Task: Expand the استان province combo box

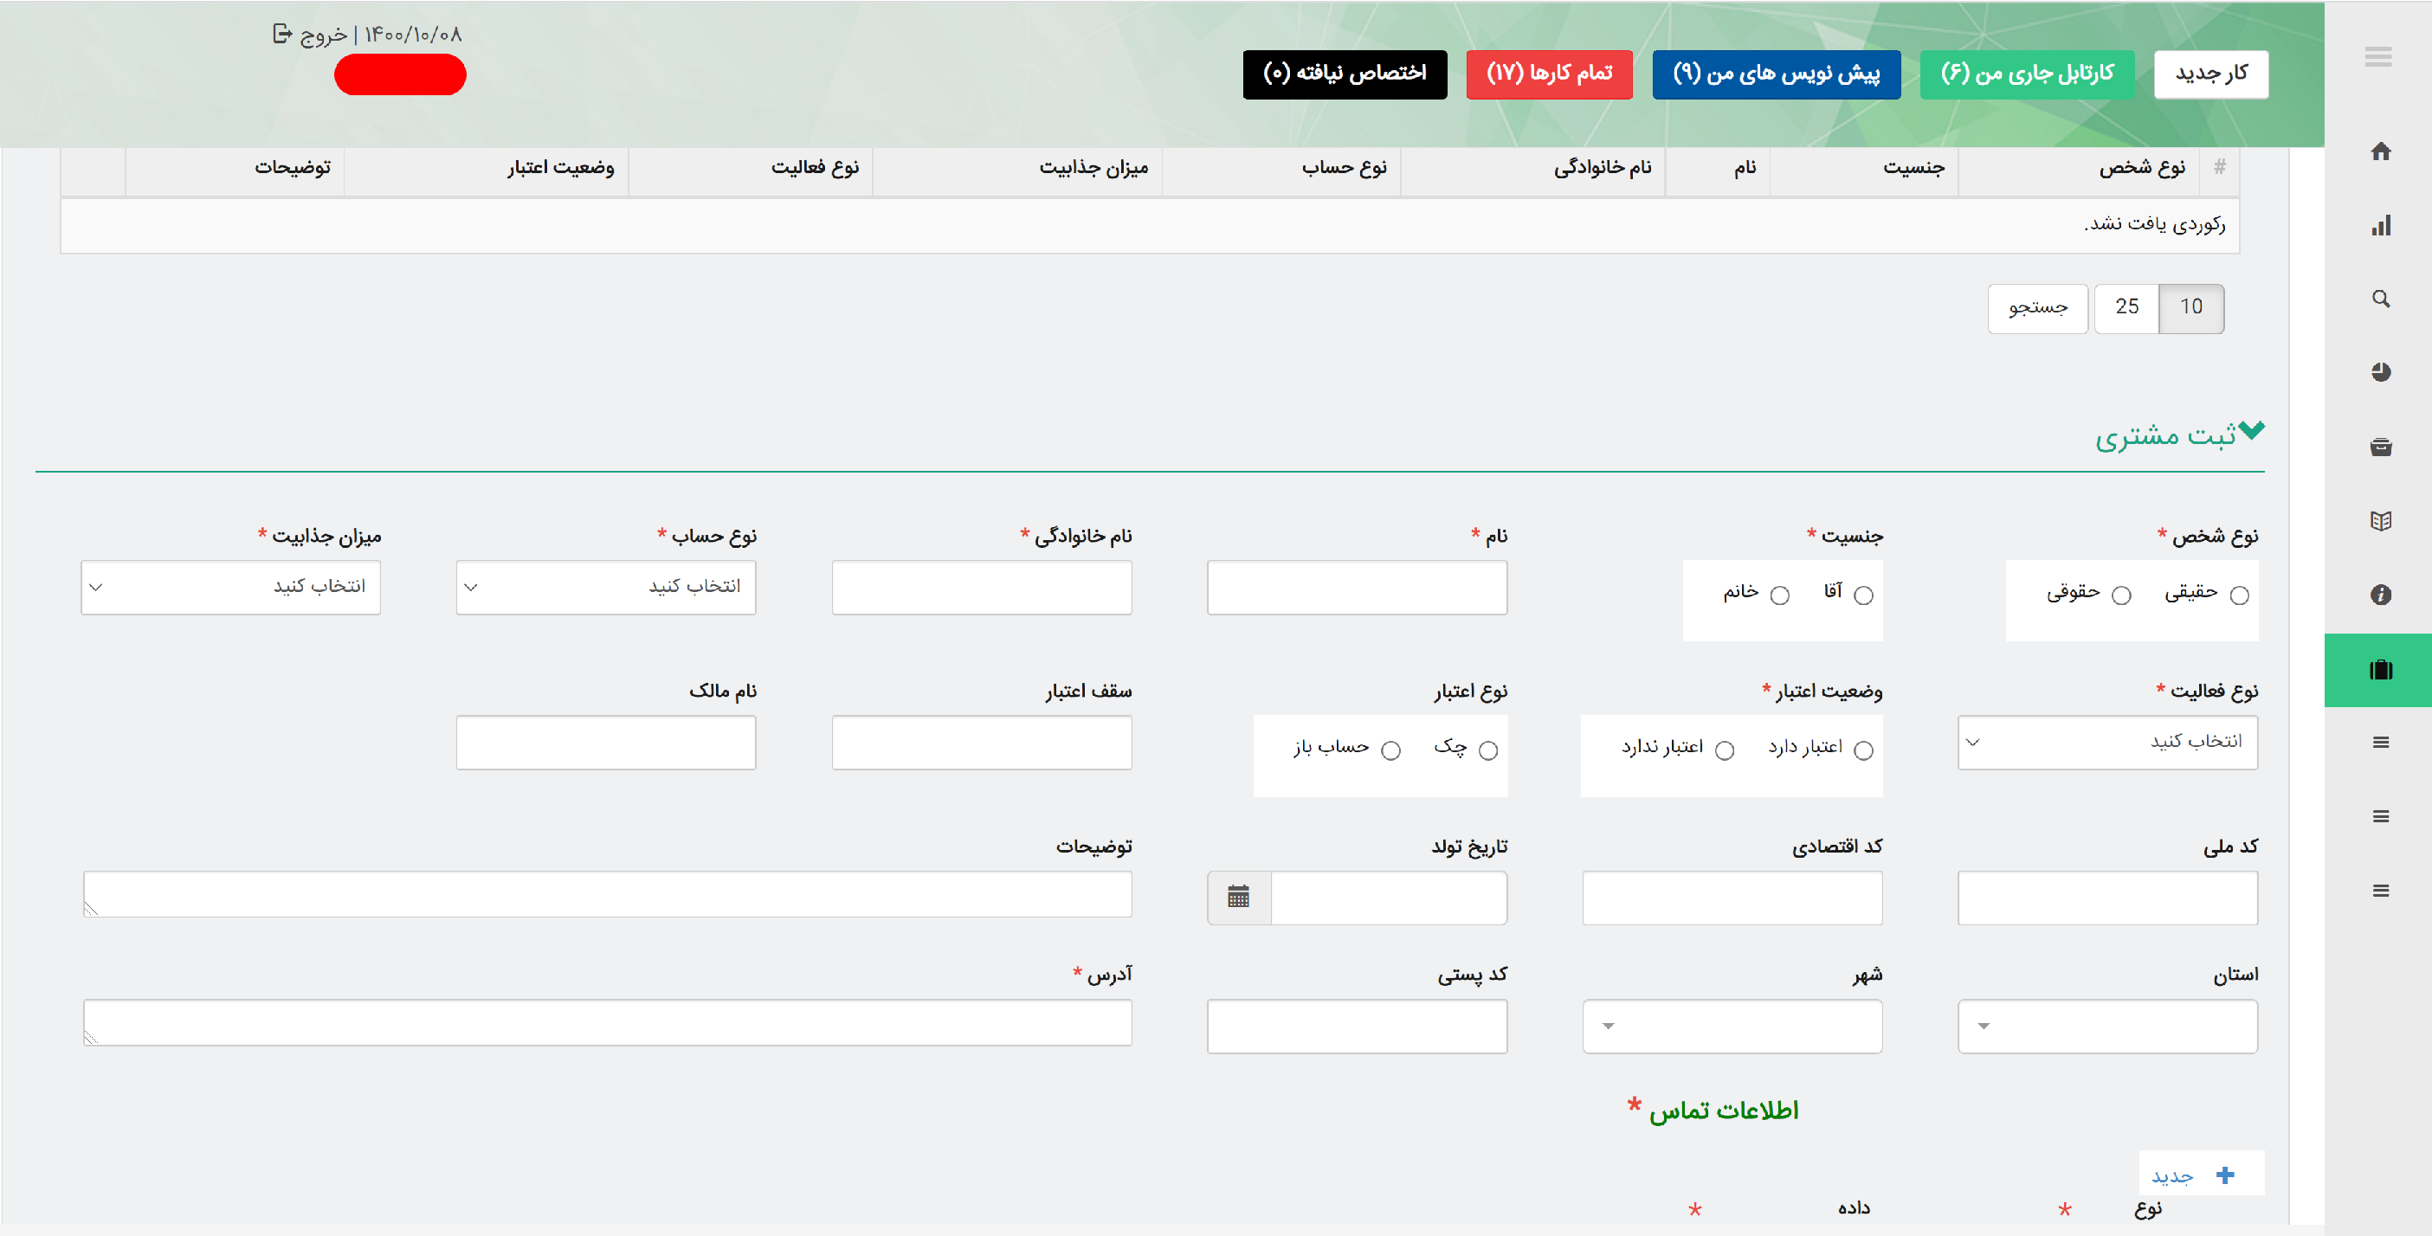Action: pyautogui.click(x=2106, y=1026)
